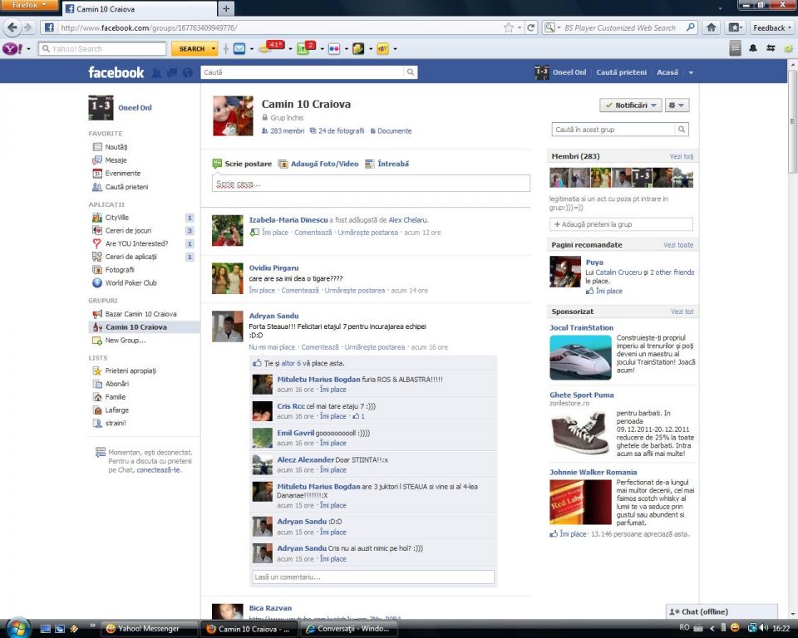Open the bookmarks menu icon in Firefox
Image resolution: width=798 pixels, height=638 pixels.
tap(735, 27)
